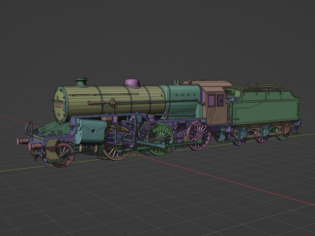The width and height of the screenshot is (315, 236).
Task: Click the tender's rearmost wheel
Action: (283, 133)
